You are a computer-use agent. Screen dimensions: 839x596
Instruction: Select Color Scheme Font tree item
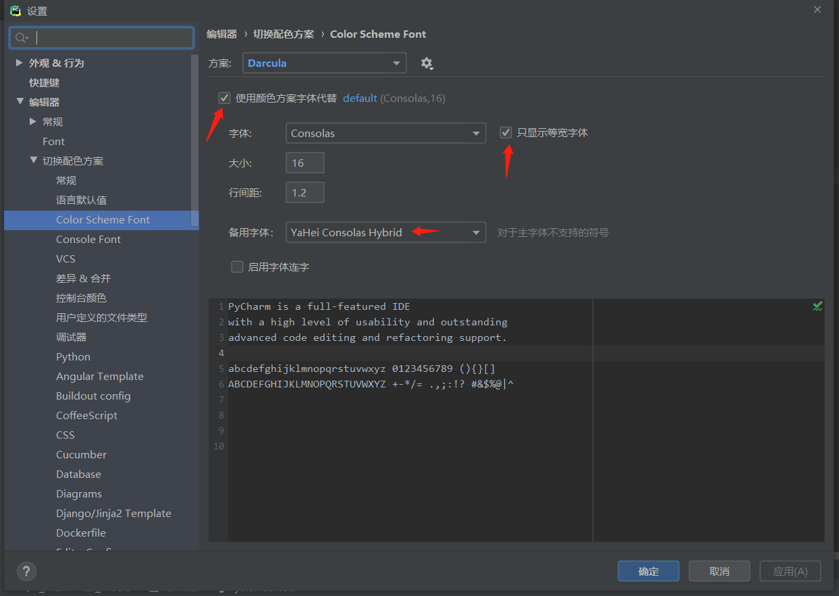[x=101, y=219]
